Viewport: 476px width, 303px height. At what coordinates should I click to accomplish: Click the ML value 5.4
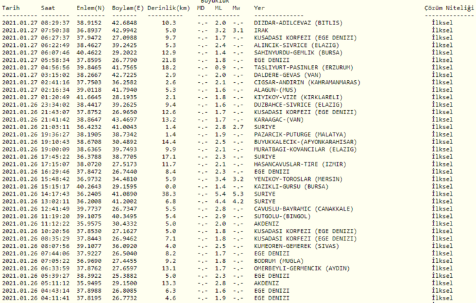(220, 194)
